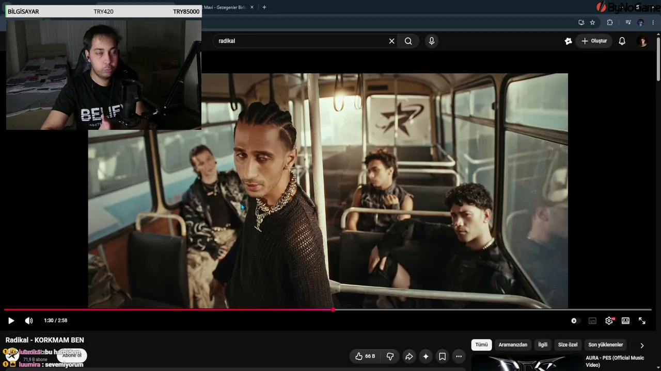Seek using the red video progress bar
The width and height of the screenshot is (661, 371).
click(328, 310)
